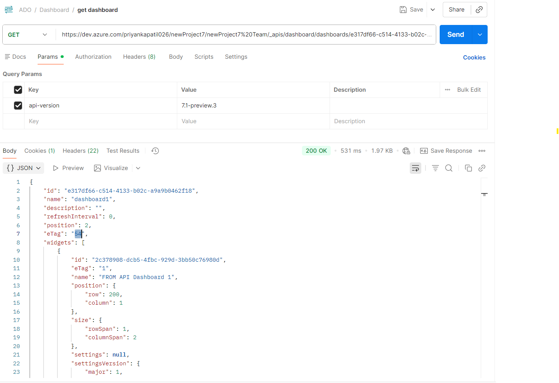
Task: Switch to the Authorization tab
Action: 93,57
